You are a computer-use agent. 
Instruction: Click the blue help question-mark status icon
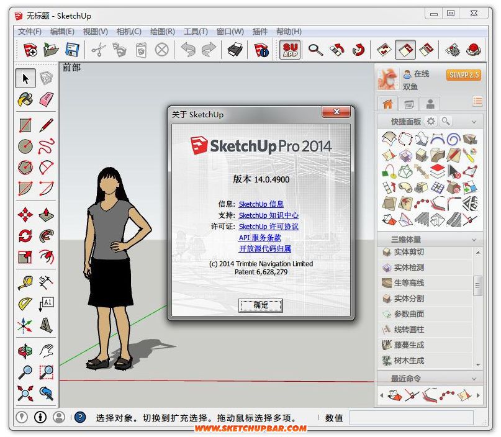click(80, 417)
